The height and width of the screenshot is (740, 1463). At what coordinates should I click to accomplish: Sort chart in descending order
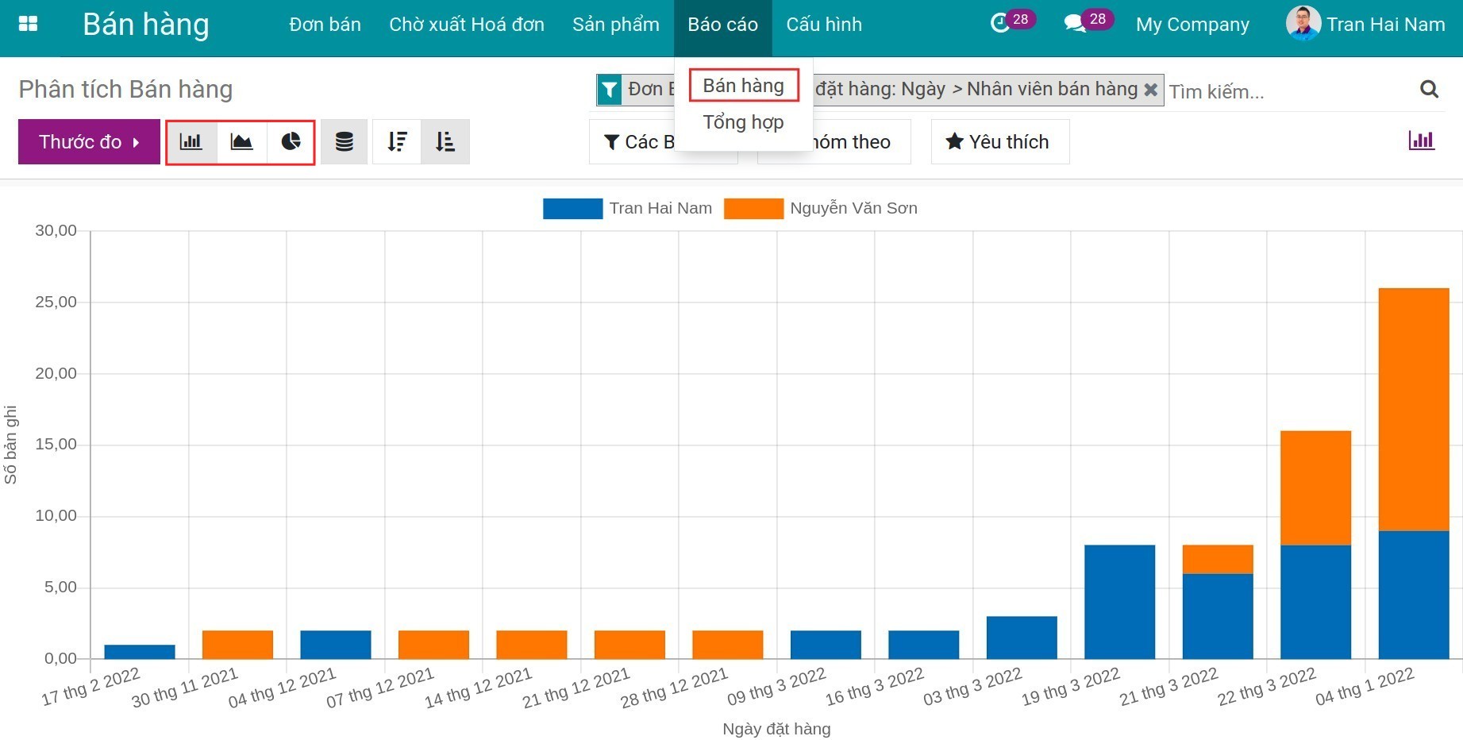pos(397,142)
